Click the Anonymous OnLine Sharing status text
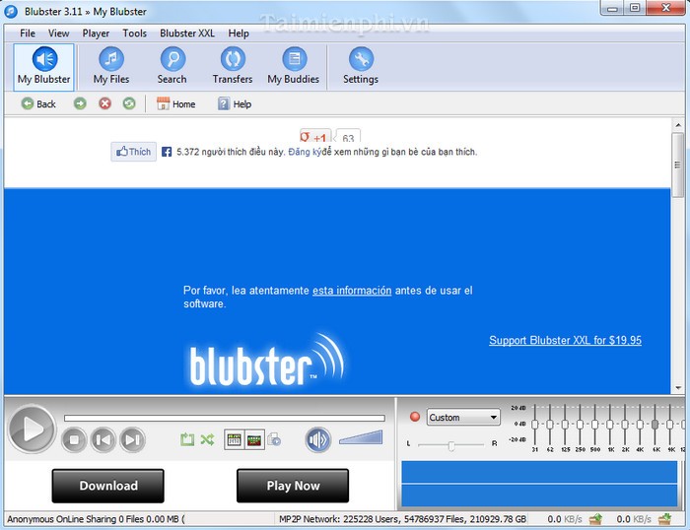Viewport: 690px width, 530px height. (x=96, y=519)
